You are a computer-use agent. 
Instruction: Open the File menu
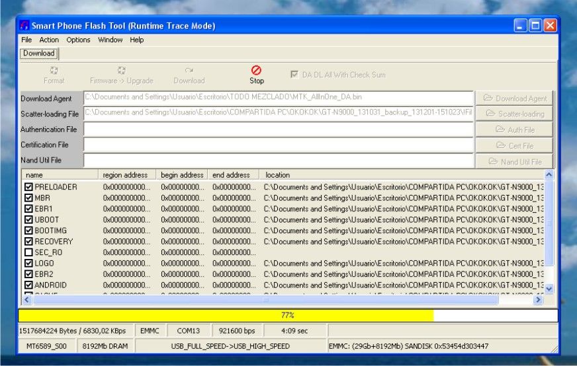click(26, 40)
